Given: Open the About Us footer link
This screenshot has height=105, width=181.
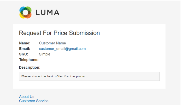Looking at the screenshot, I should 27,97.
